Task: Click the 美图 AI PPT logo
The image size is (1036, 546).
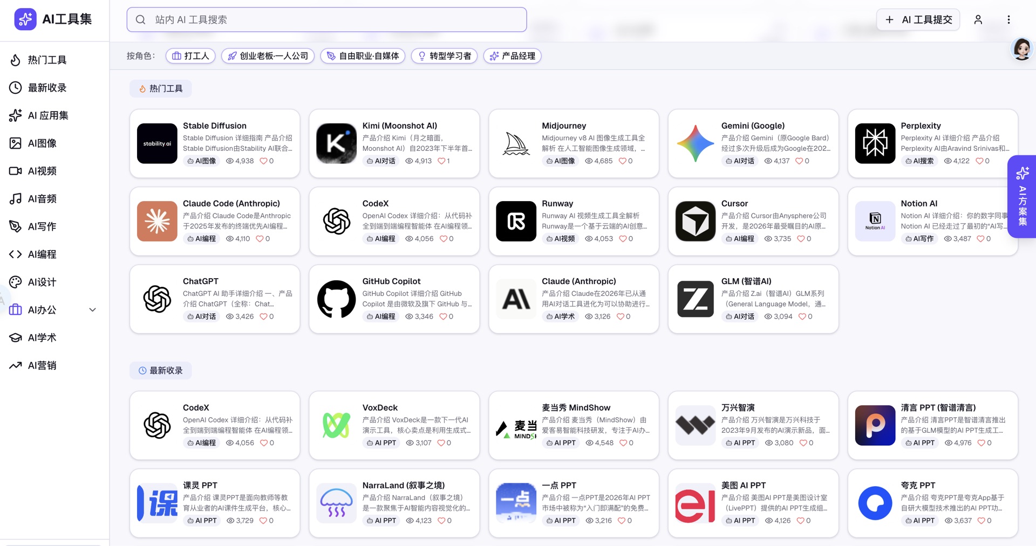Action: click(x=696, y=503)
